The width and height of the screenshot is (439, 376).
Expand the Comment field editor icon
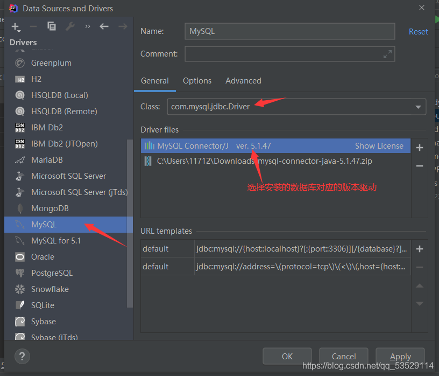[x=387, y=54]
